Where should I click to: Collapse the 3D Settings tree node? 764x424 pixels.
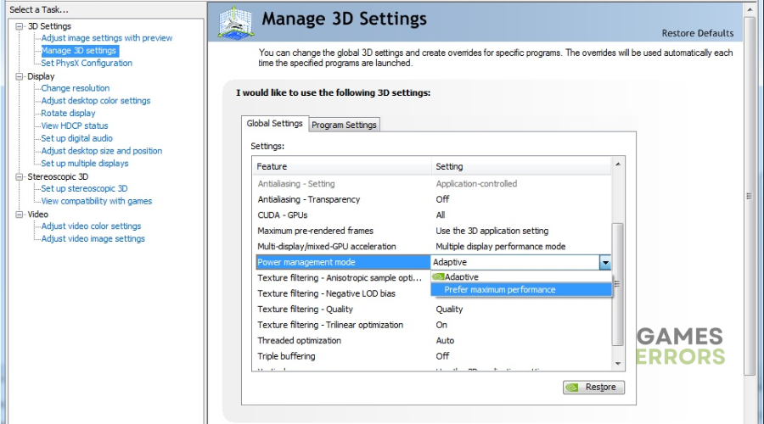(20, 26)
